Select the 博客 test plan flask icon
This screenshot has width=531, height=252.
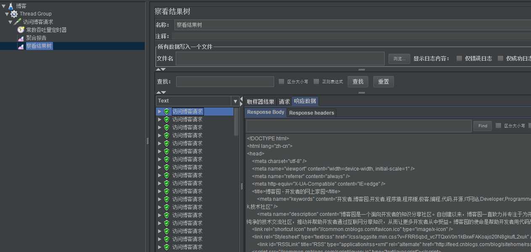(x=11, y=6)
